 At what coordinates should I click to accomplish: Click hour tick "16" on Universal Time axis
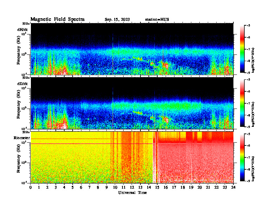166,187
